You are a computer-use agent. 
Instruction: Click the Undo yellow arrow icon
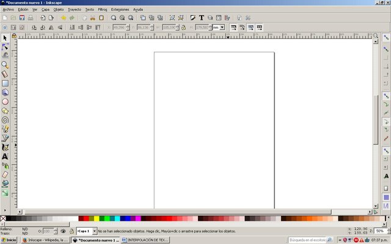tap(64, 18)
